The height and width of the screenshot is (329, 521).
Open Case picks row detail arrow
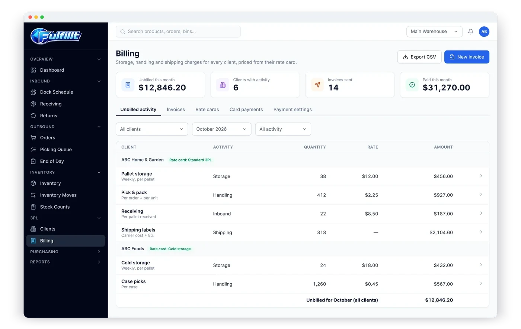tap(481, 284)
